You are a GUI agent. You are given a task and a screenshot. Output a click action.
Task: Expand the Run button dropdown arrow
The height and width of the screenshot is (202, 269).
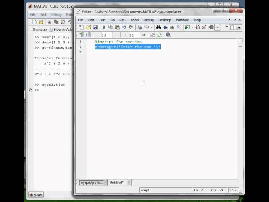point(193,27)
